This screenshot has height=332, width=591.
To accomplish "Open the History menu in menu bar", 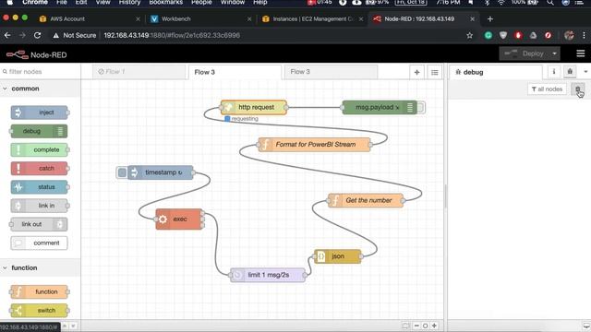I will [x=129, y=3].
